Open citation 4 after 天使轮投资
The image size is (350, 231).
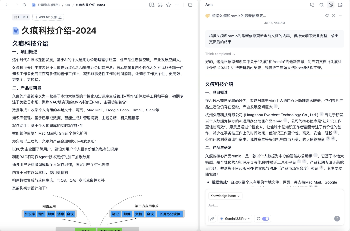click(x=333, y=138)
